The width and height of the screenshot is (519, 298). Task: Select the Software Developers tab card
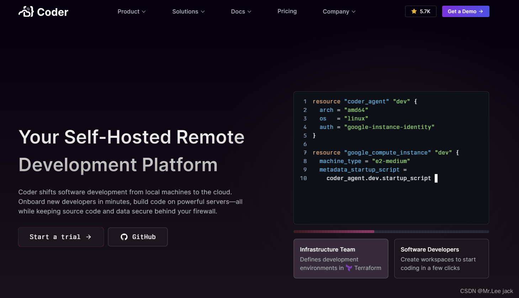pyautogui.click(x=441, y=259)
